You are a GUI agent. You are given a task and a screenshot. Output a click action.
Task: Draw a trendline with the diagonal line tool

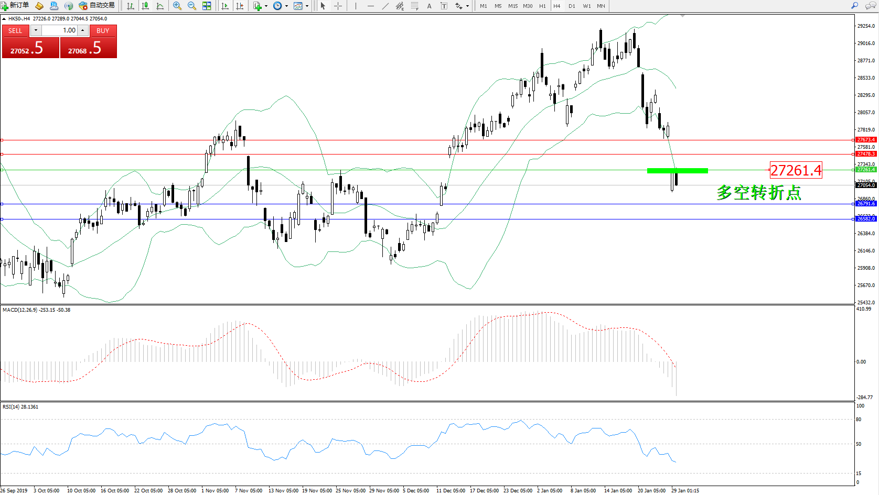[x=385, y=6]
